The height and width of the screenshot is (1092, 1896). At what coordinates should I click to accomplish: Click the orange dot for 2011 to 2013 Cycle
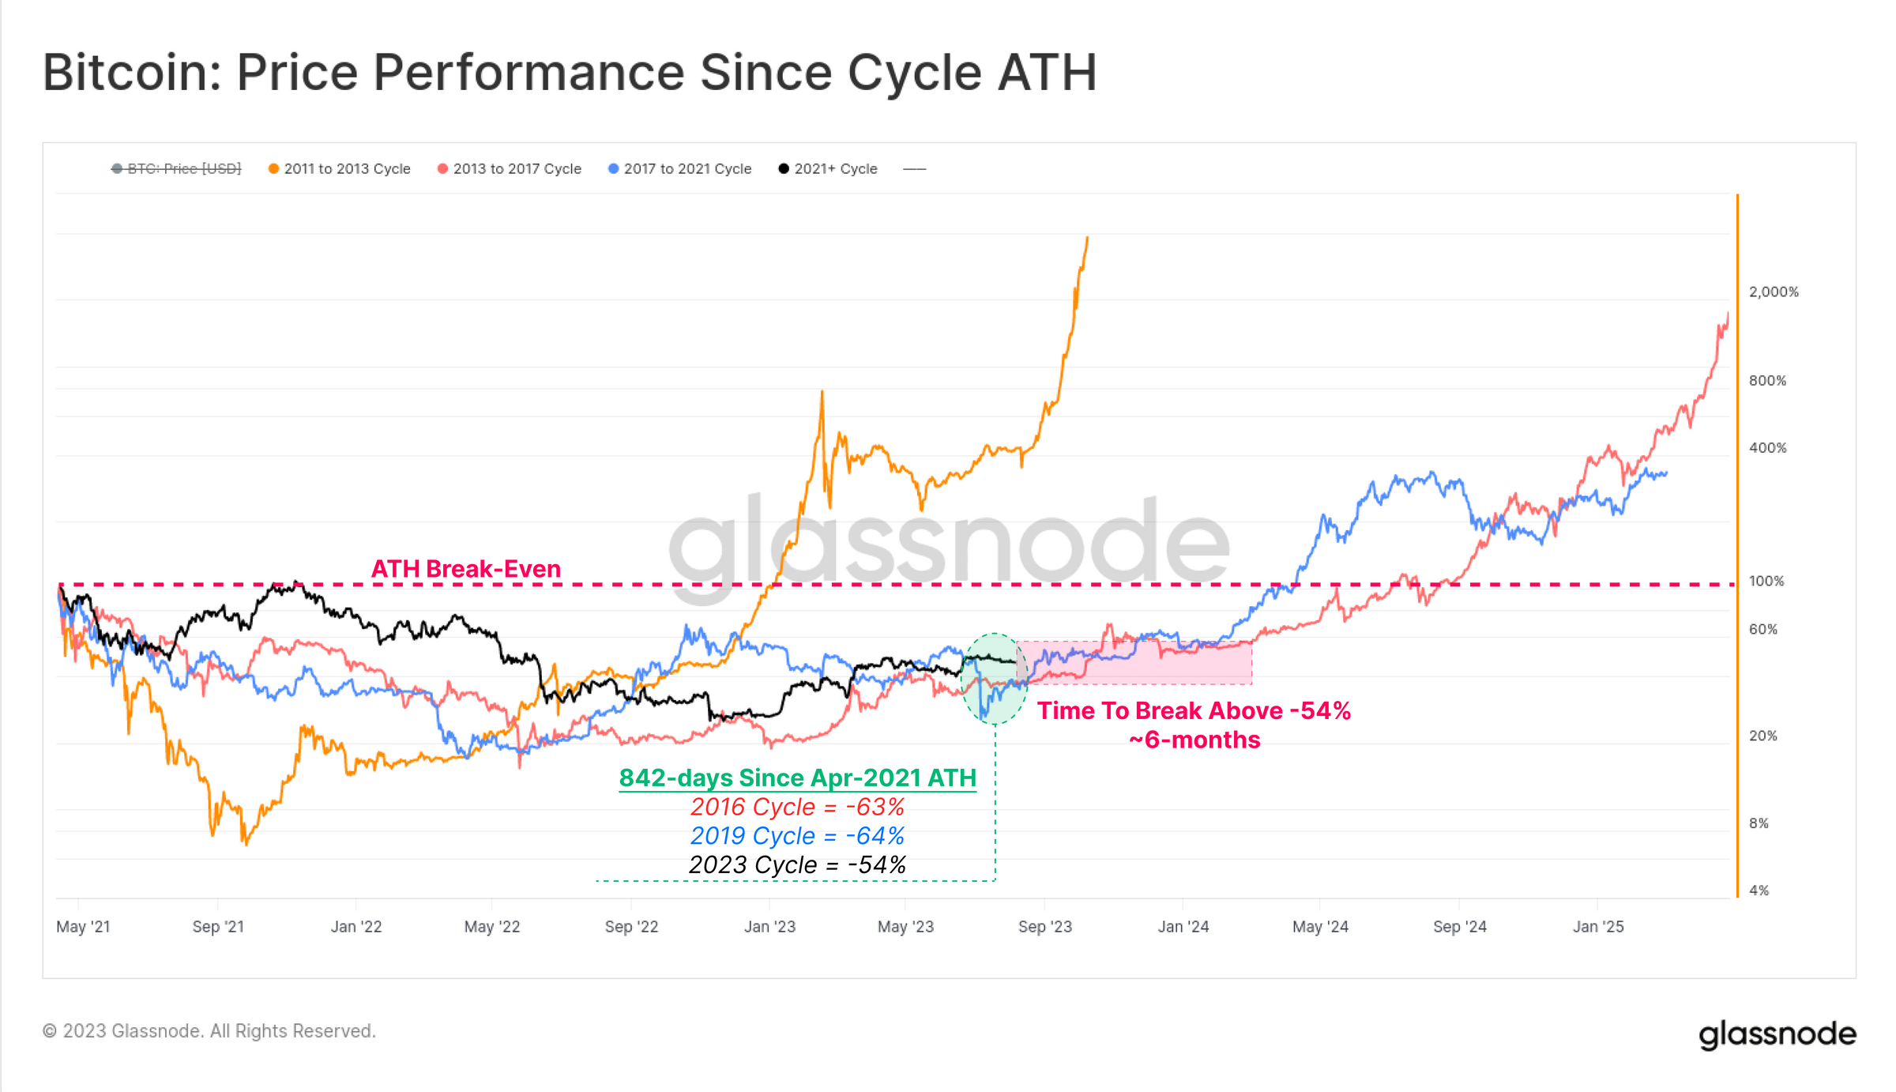tap(273, 168)
